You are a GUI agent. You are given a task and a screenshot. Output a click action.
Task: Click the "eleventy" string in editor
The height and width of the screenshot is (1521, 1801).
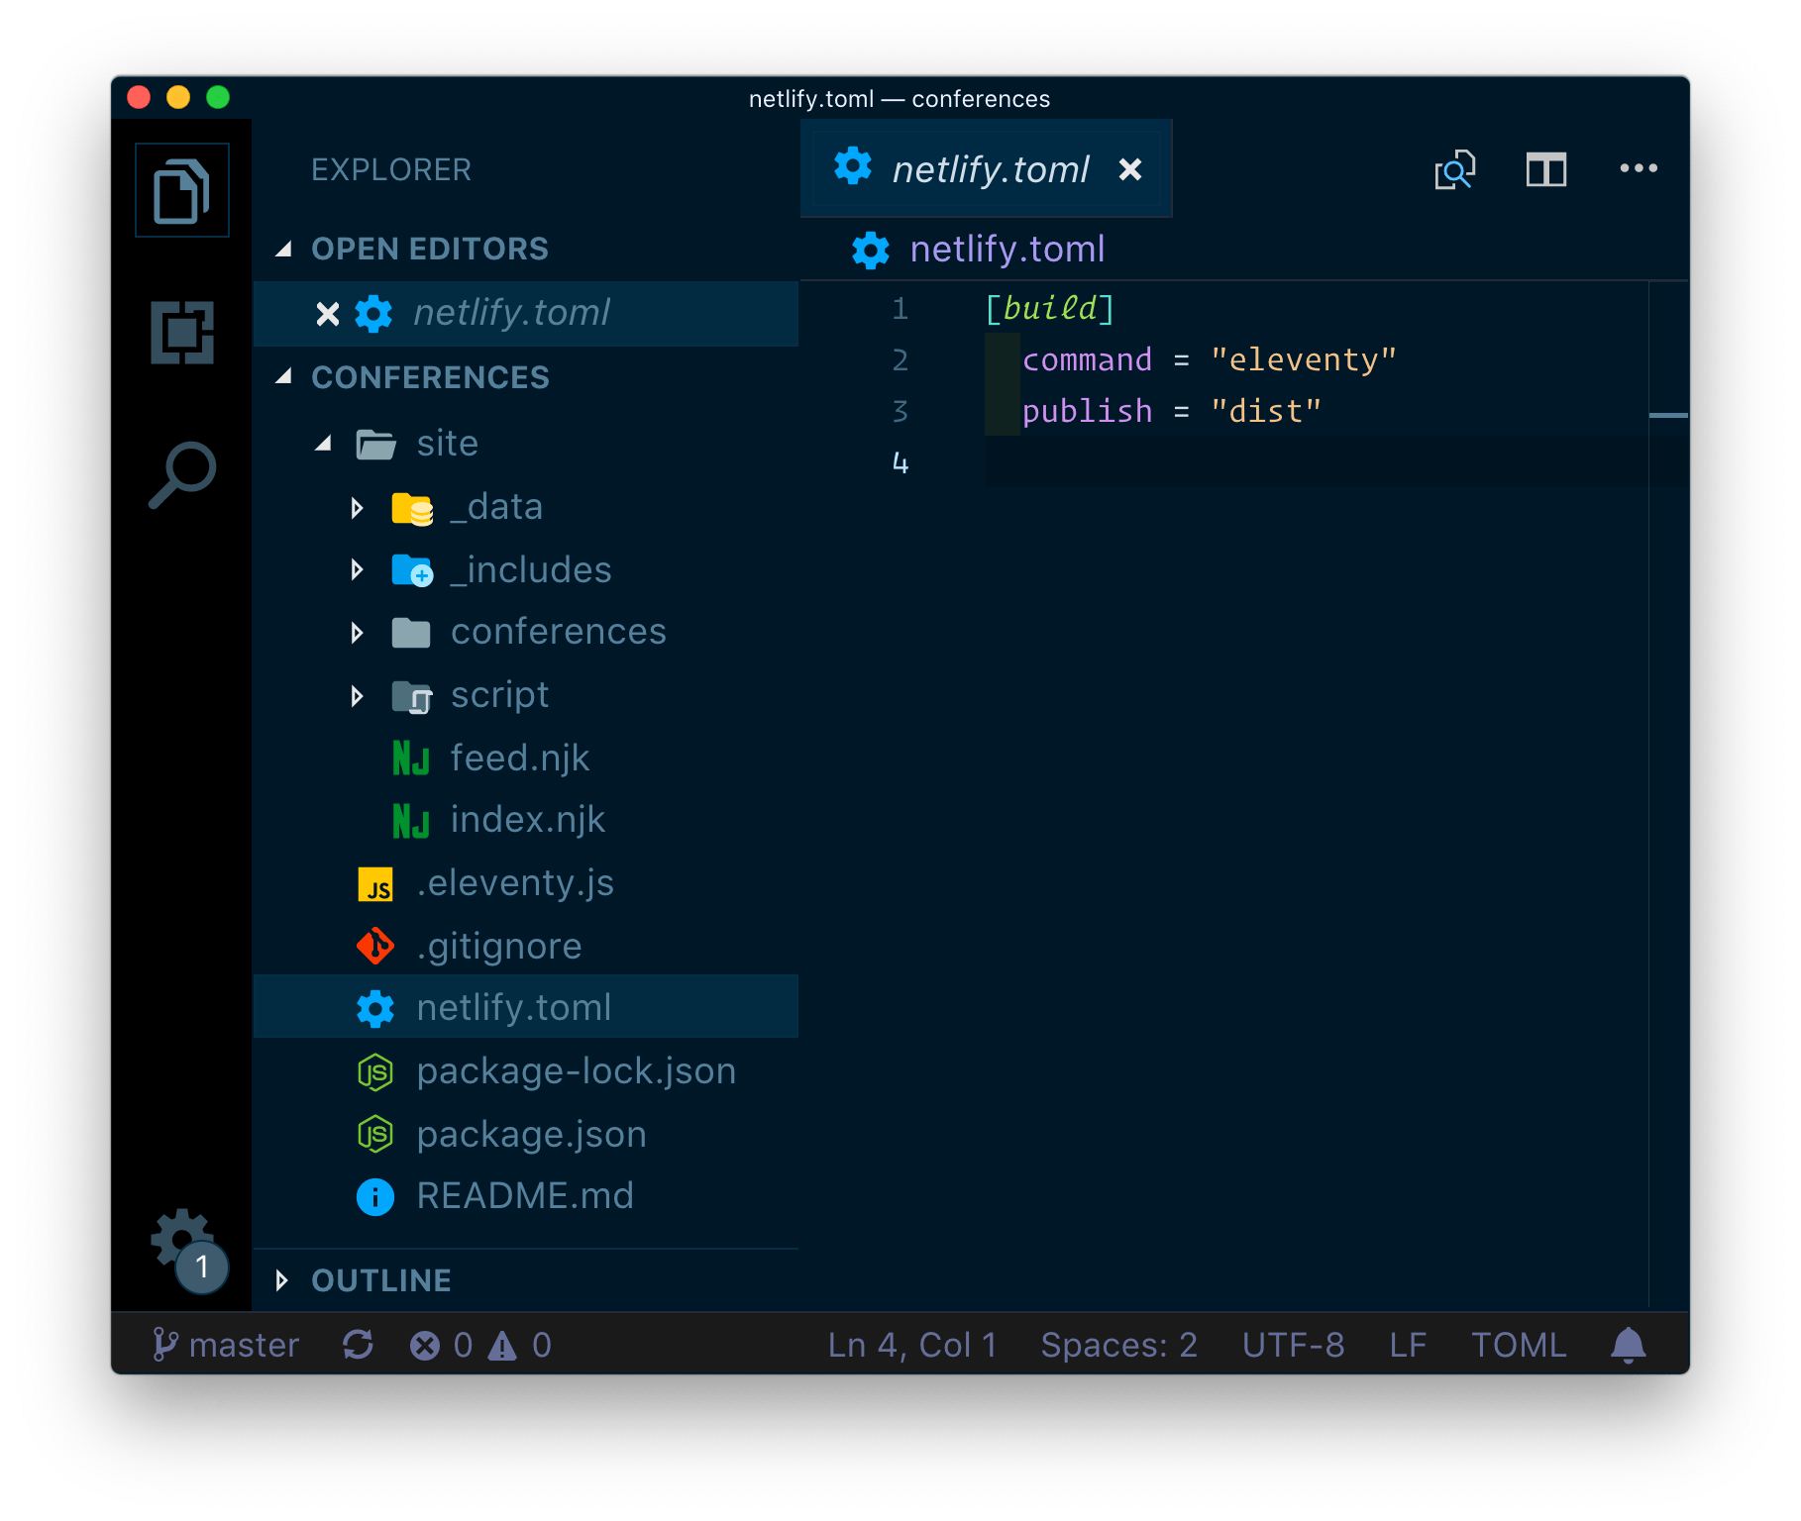point(1304,359)
